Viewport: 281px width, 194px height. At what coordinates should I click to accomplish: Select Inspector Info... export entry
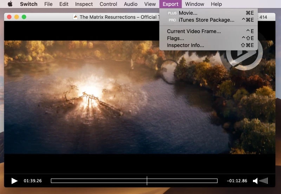click(208, 45)
